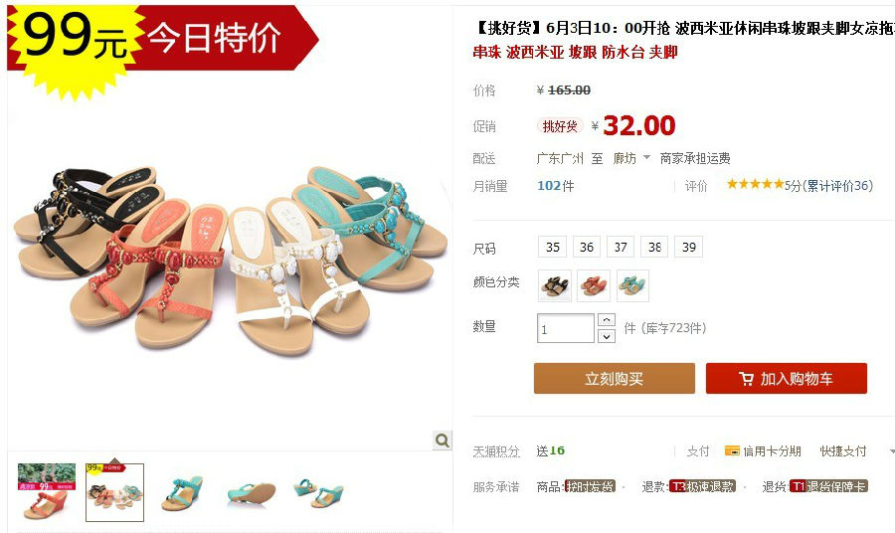Click the 立刻购买 buy now button
The image size is (895, 533).
tap(615, 378)
